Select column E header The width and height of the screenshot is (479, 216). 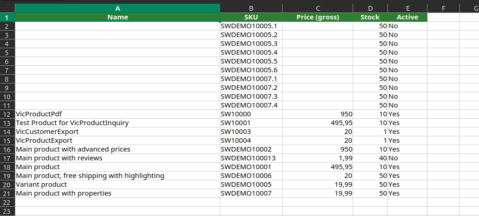click(x=407, y=8)
